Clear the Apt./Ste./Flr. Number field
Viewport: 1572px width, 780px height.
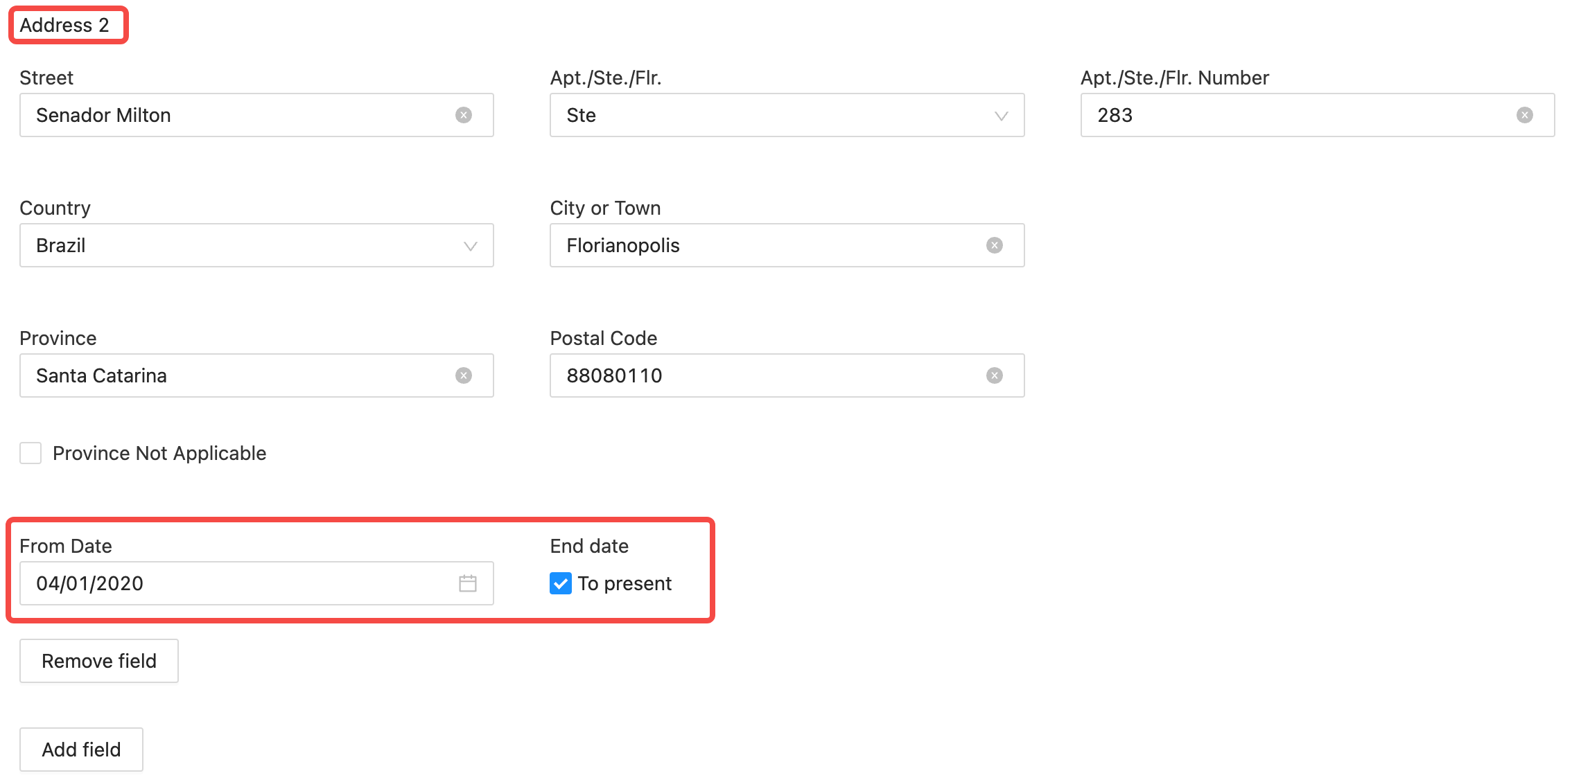pos(1525,115)
